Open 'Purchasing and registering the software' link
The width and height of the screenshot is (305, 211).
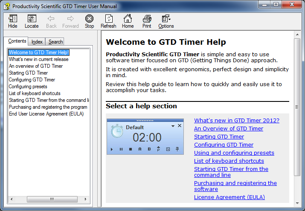[235, 186]
